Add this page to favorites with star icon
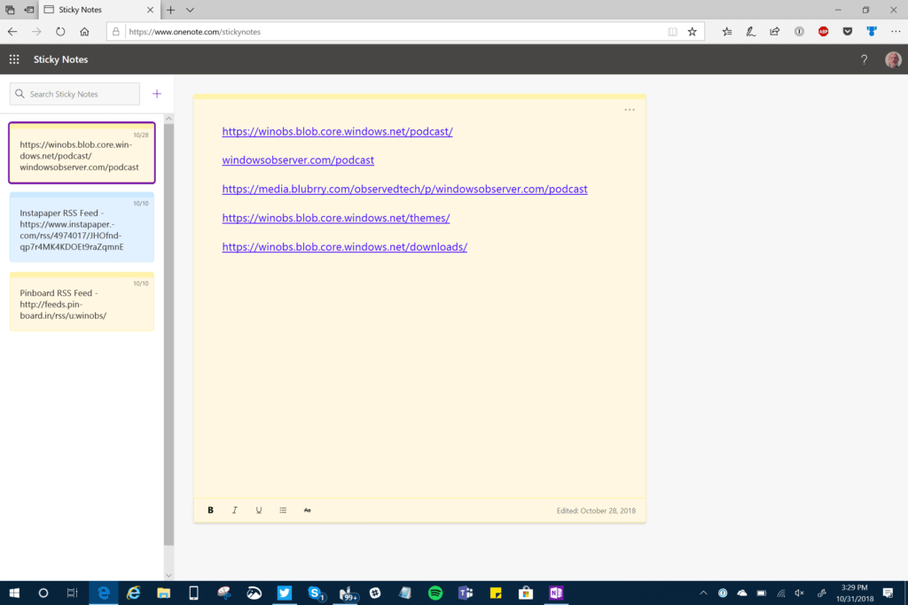 692,31
